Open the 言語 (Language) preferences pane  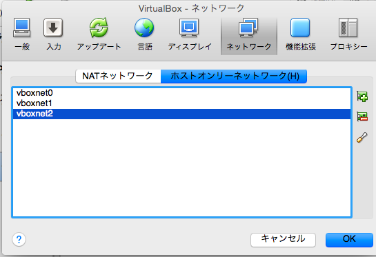[x=145, y=34]
